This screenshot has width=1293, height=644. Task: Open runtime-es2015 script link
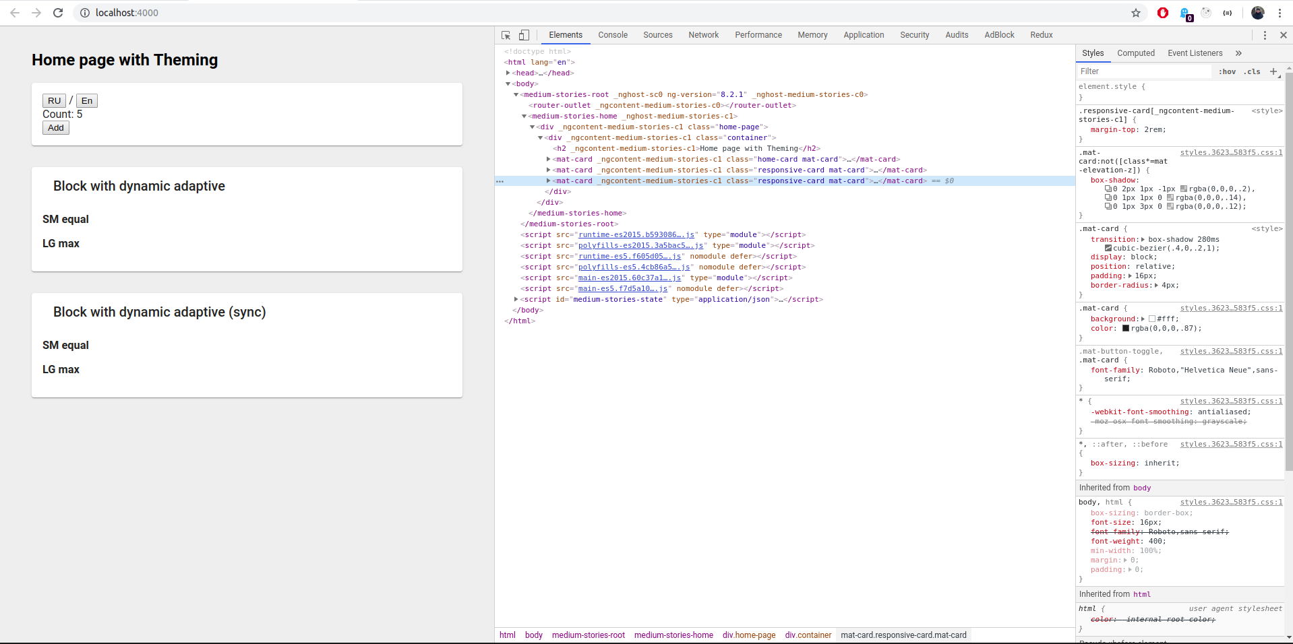(636, 235)
